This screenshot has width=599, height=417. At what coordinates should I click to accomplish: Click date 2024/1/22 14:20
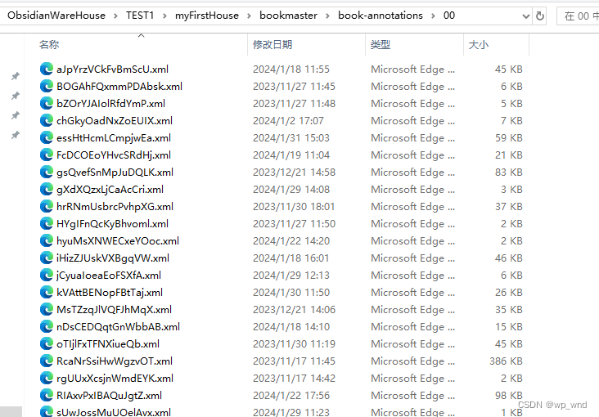coord(291,241)
